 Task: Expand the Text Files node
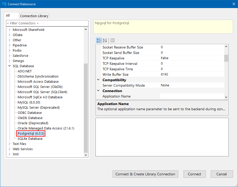click(10, 144)
